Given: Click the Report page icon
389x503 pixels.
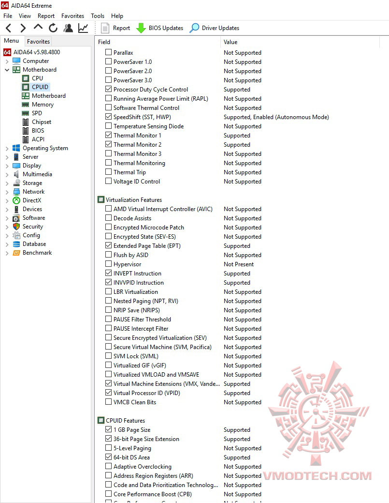Looking at the screenshot, I should [105, 28].
